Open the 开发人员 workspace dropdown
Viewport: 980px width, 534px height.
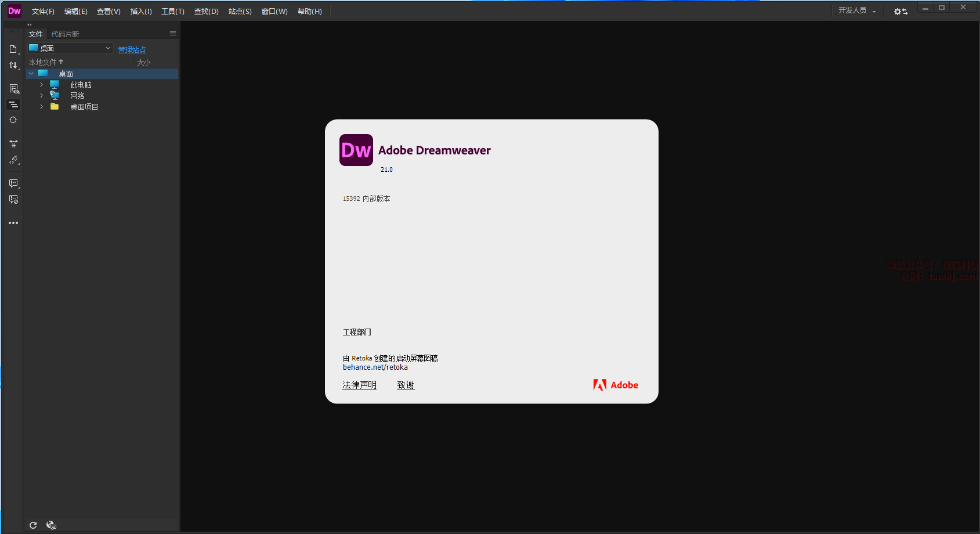click(856, 10)
